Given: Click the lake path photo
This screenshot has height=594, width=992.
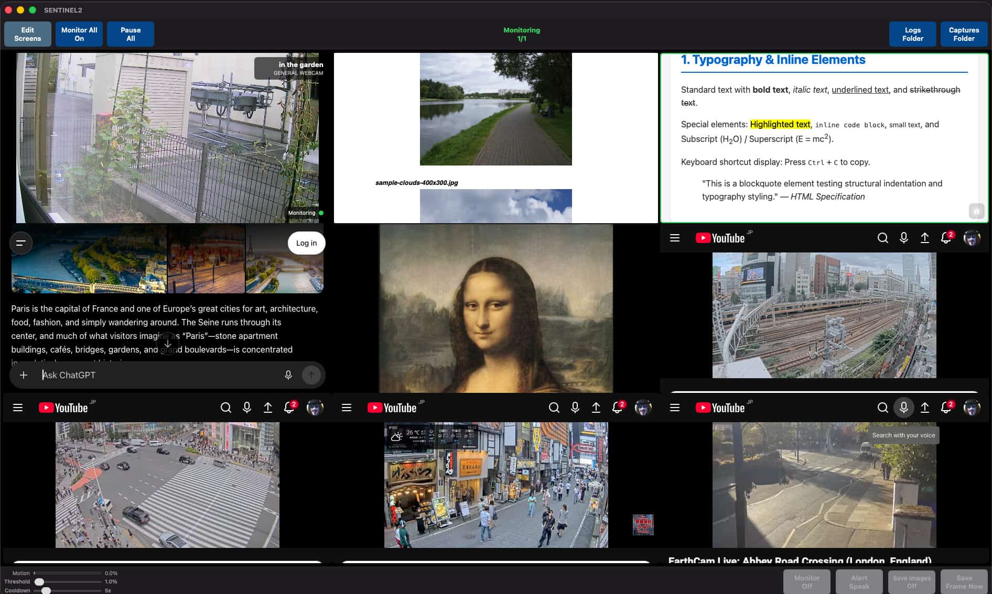Looking at the screenshot, I should tap(495, 109).
